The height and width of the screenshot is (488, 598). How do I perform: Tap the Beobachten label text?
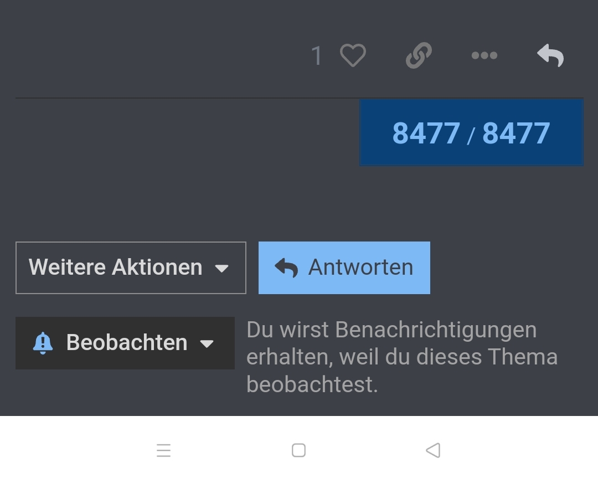point(127,342)
